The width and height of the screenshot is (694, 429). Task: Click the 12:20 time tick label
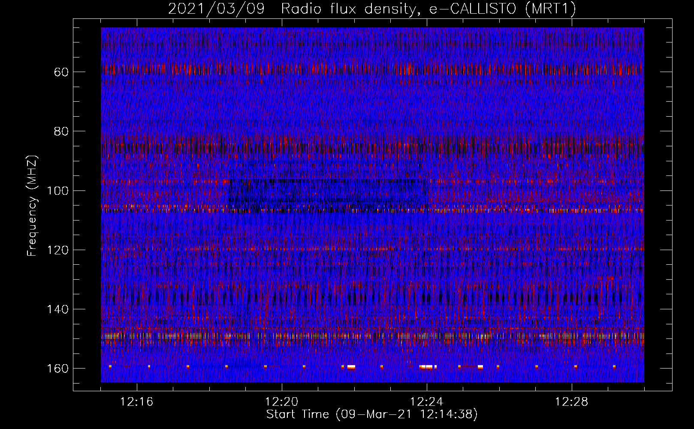pos(281,402)
